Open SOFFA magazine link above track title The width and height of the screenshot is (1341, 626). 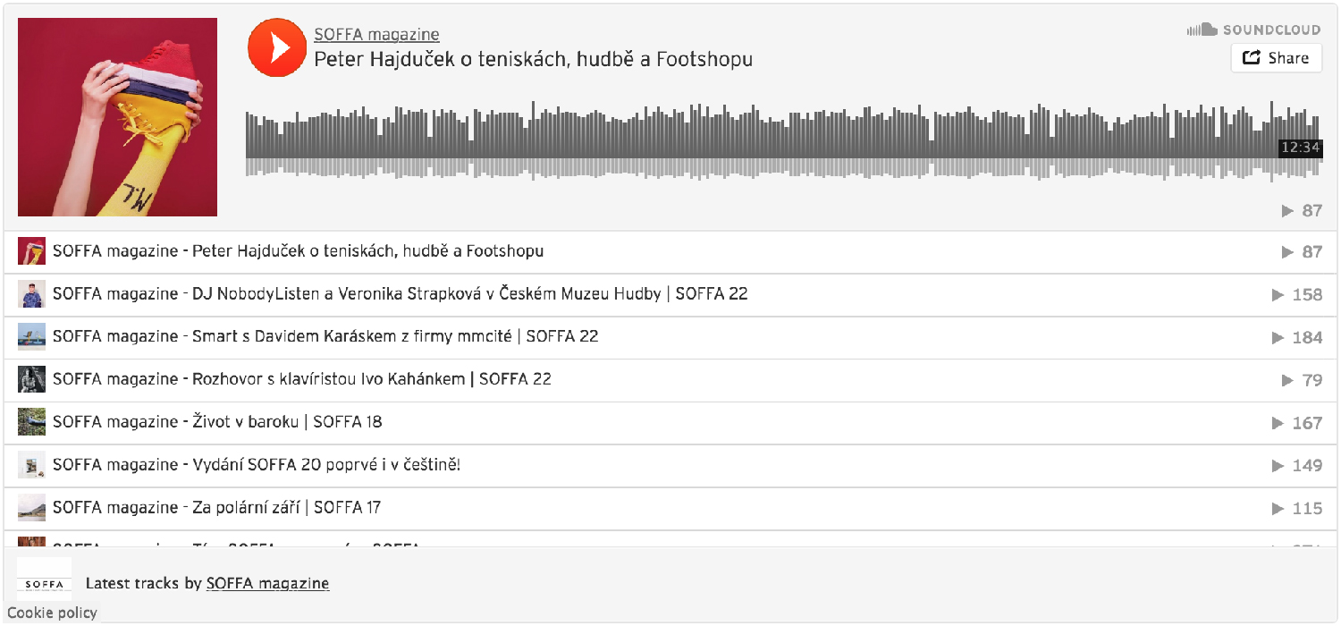click(376, 35)
